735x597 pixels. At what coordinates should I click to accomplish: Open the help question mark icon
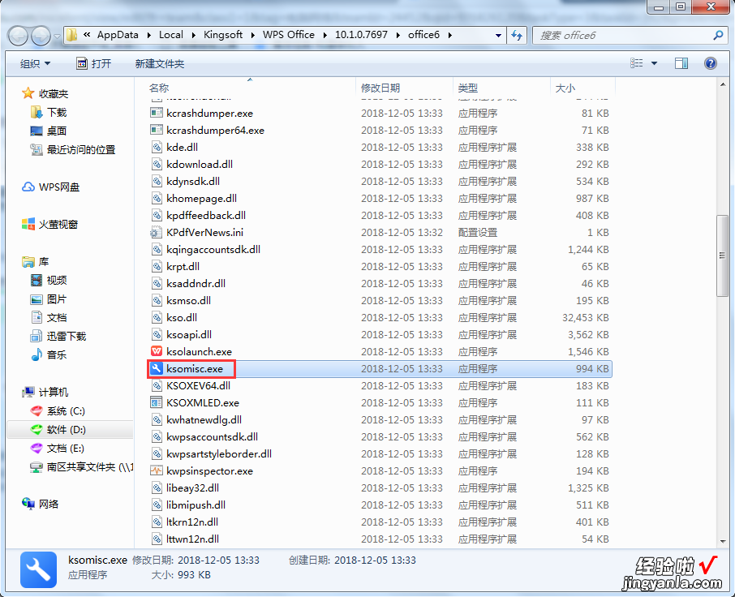[711, 63]
